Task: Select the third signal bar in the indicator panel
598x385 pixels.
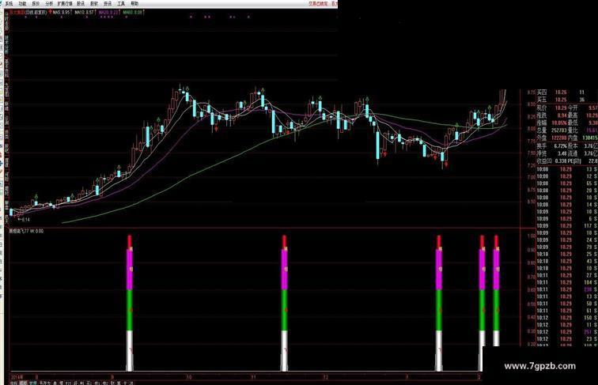Action: pos(439,303)
